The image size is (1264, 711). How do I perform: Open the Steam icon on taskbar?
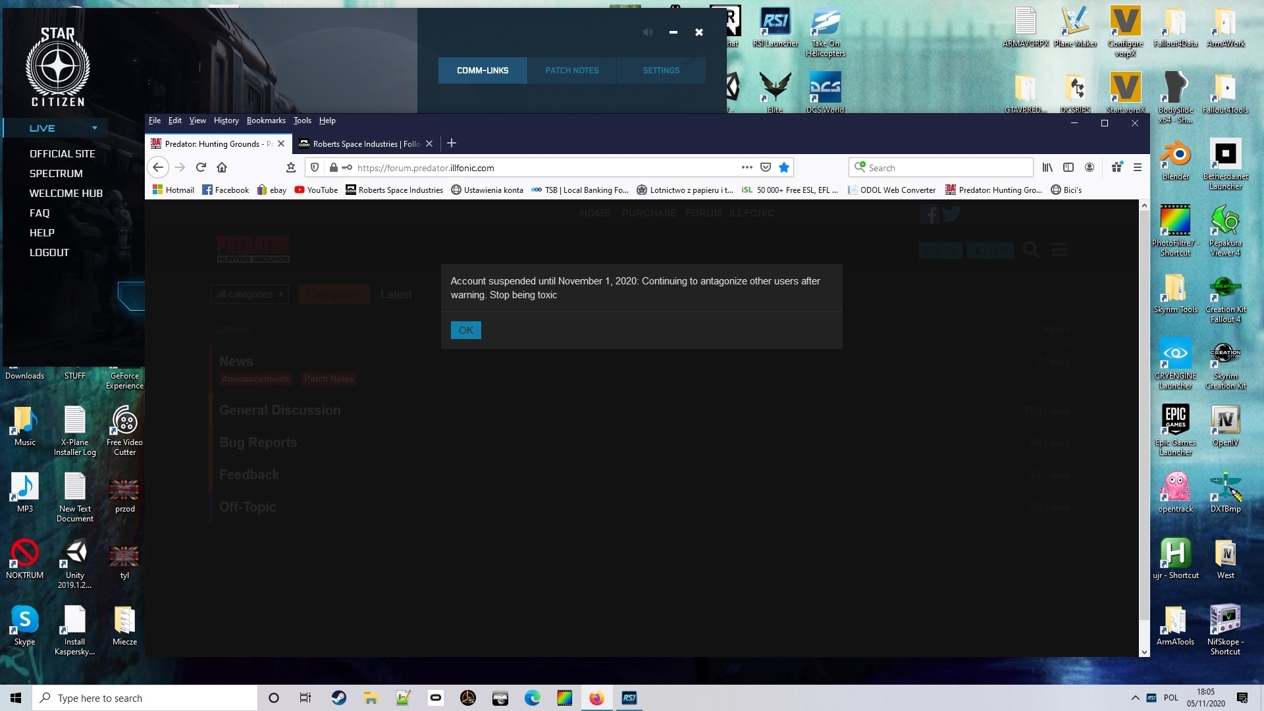(339, 698)
